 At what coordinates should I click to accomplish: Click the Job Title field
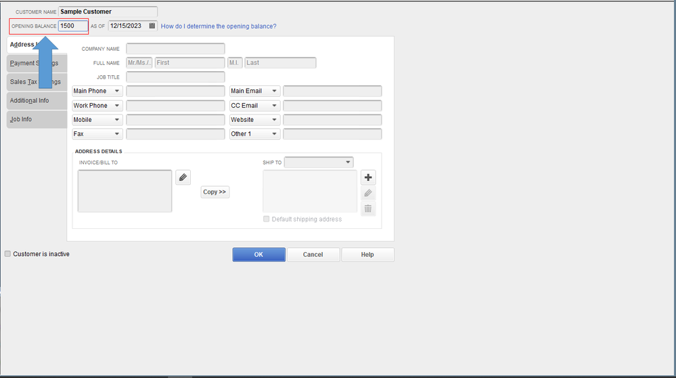(x=175, y=77)
